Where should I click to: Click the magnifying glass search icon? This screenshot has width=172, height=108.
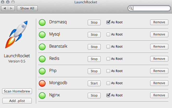click(131, 9)
